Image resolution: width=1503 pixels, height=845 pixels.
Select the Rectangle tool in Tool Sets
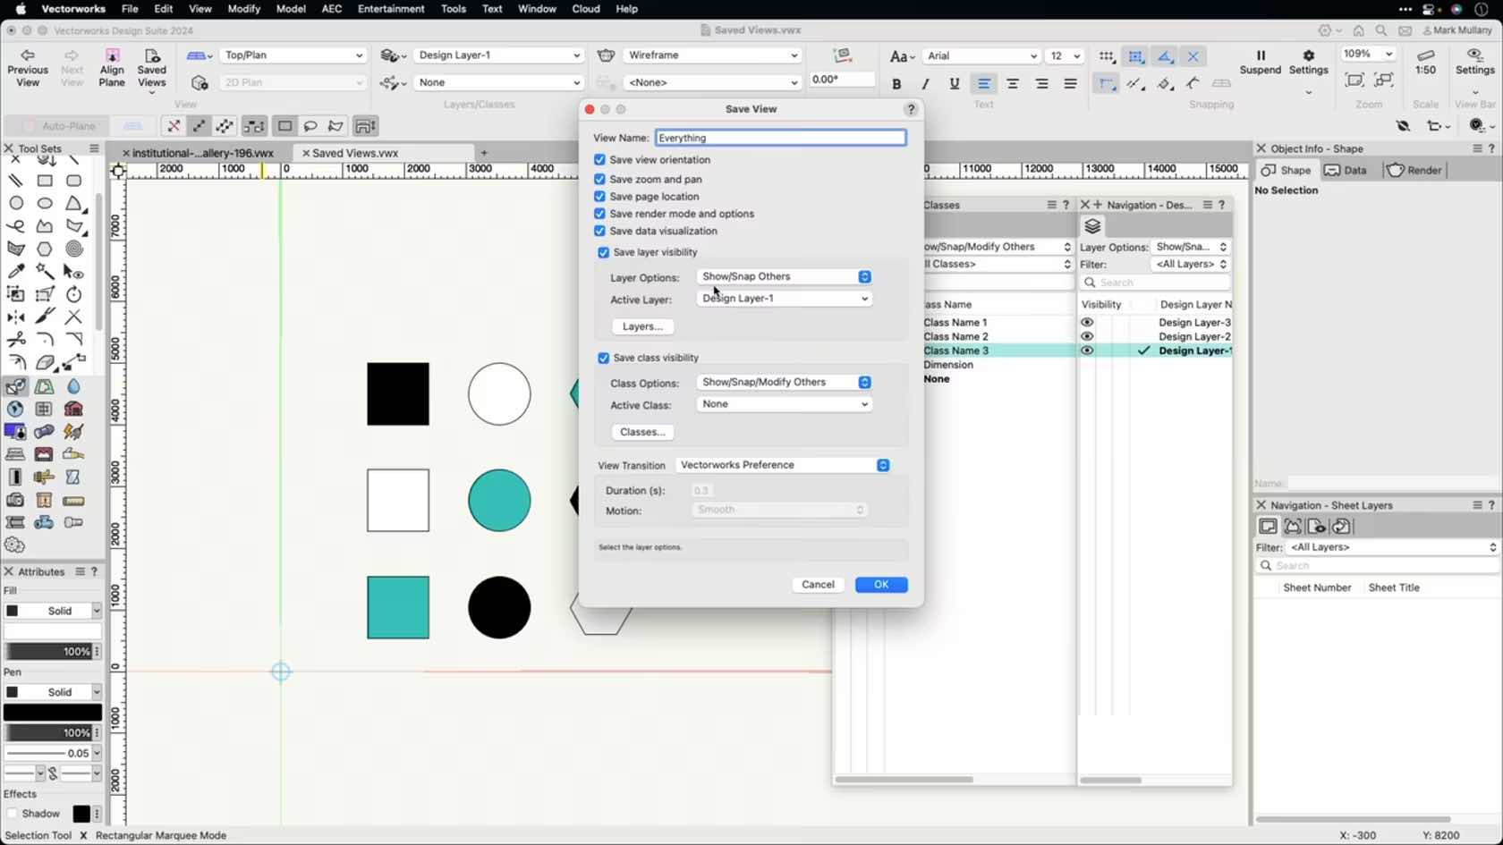click(45, 181)
